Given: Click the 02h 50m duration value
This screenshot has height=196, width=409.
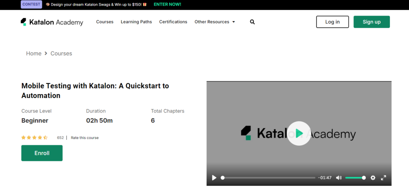Looking at the screenshot, I should coord(99,121).
